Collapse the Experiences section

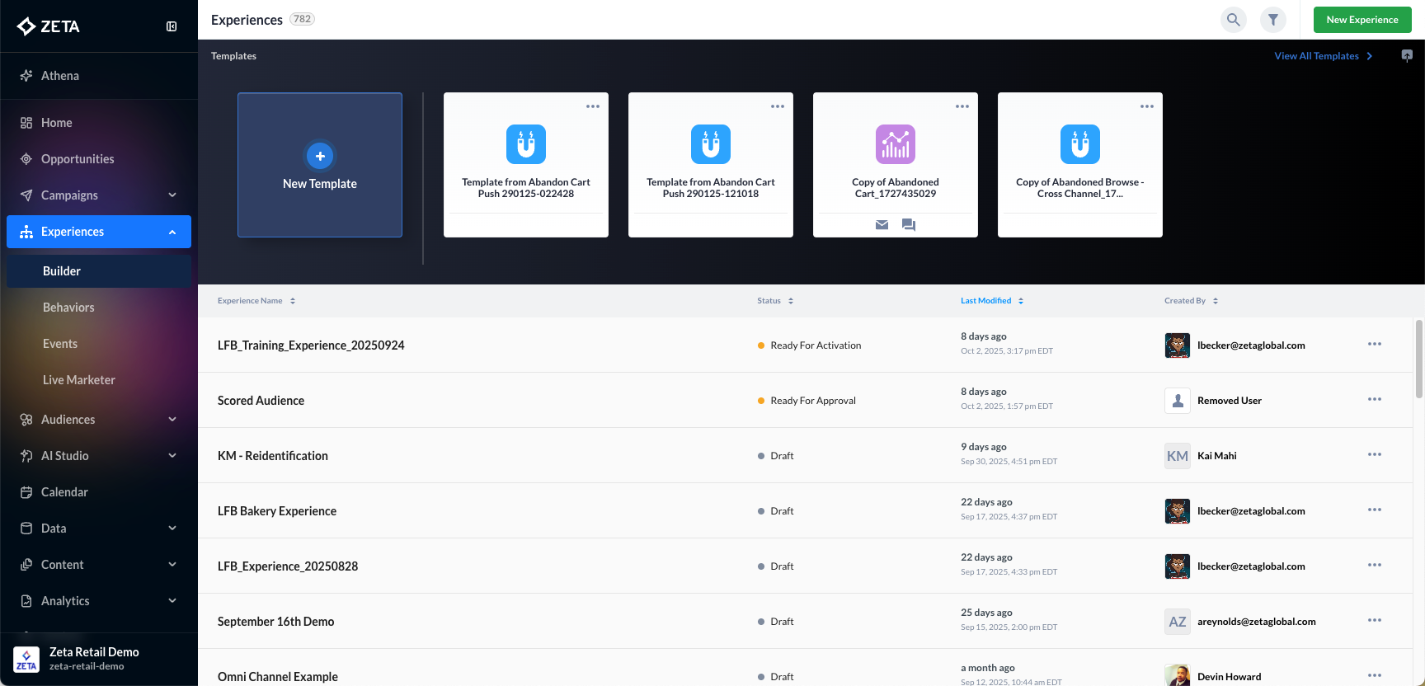point(172,232)
